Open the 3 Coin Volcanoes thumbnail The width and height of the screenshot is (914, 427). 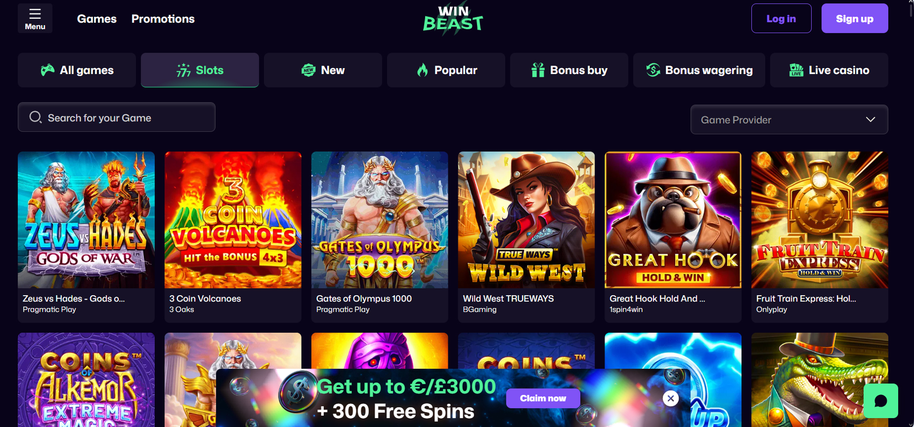click(233, 220)
